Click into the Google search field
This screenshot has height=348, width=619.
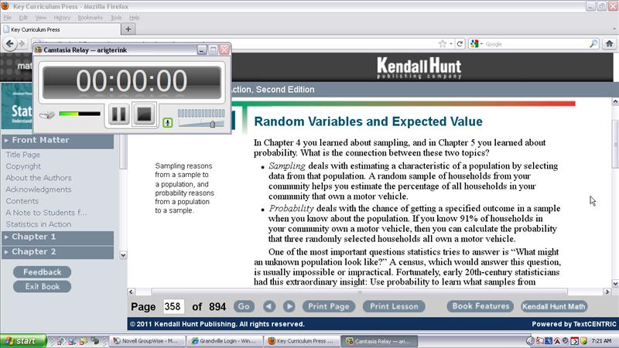coord(536,44)
